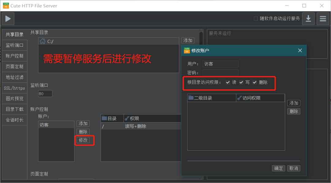
Task: Uncheck the 写 permission checkbox
Action: click(x=241, y=82)
